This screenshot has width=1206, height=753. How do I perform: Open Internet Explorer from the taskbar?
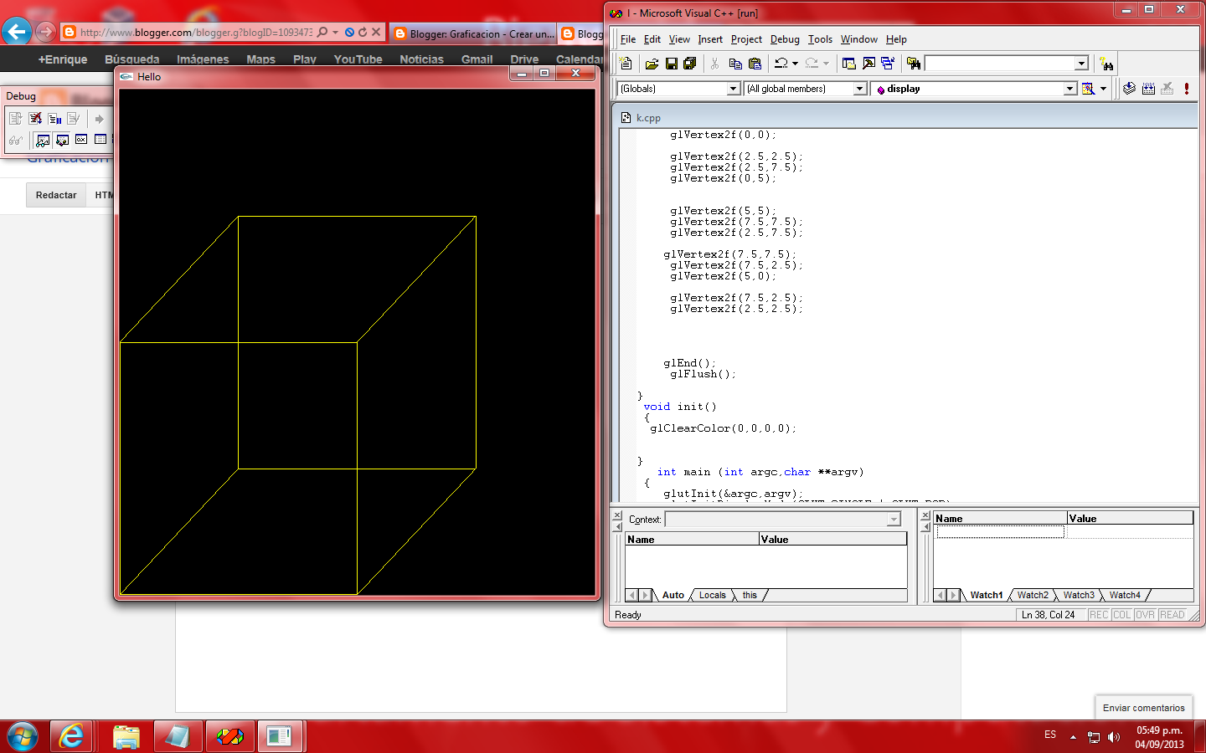[x=72, y=736]
